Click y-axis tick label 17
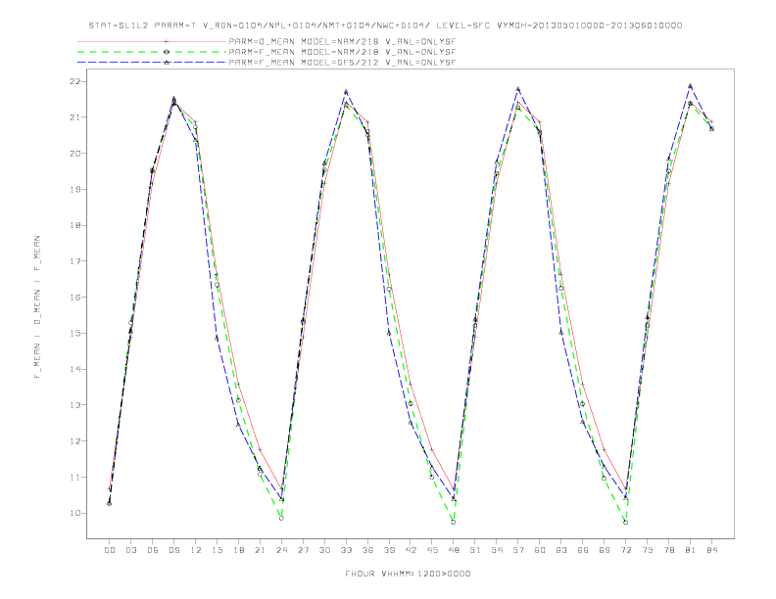This screenshot has height=599, width=776. [x=75, y=261]
